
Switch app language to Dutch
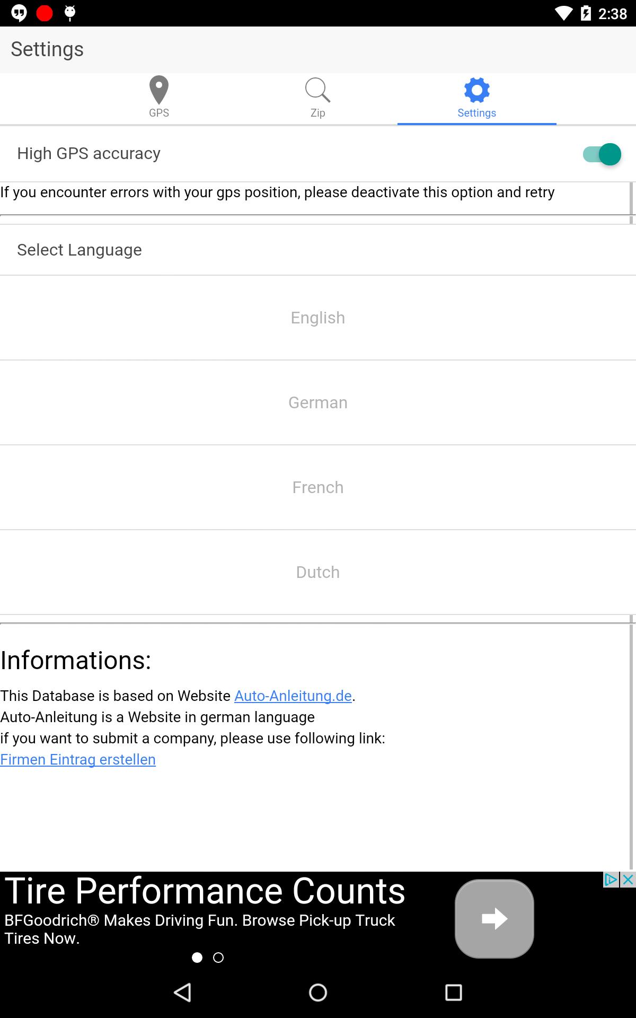pyautogui.click(x=318, y=572)
